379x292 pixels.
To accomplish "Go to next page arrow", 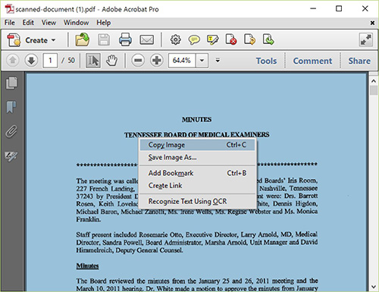I will coord(31,61).
